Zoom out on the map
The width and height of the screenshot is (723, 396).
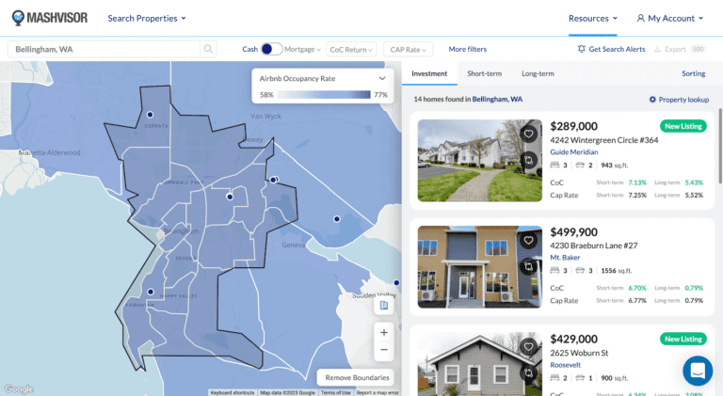coord(383,350)
